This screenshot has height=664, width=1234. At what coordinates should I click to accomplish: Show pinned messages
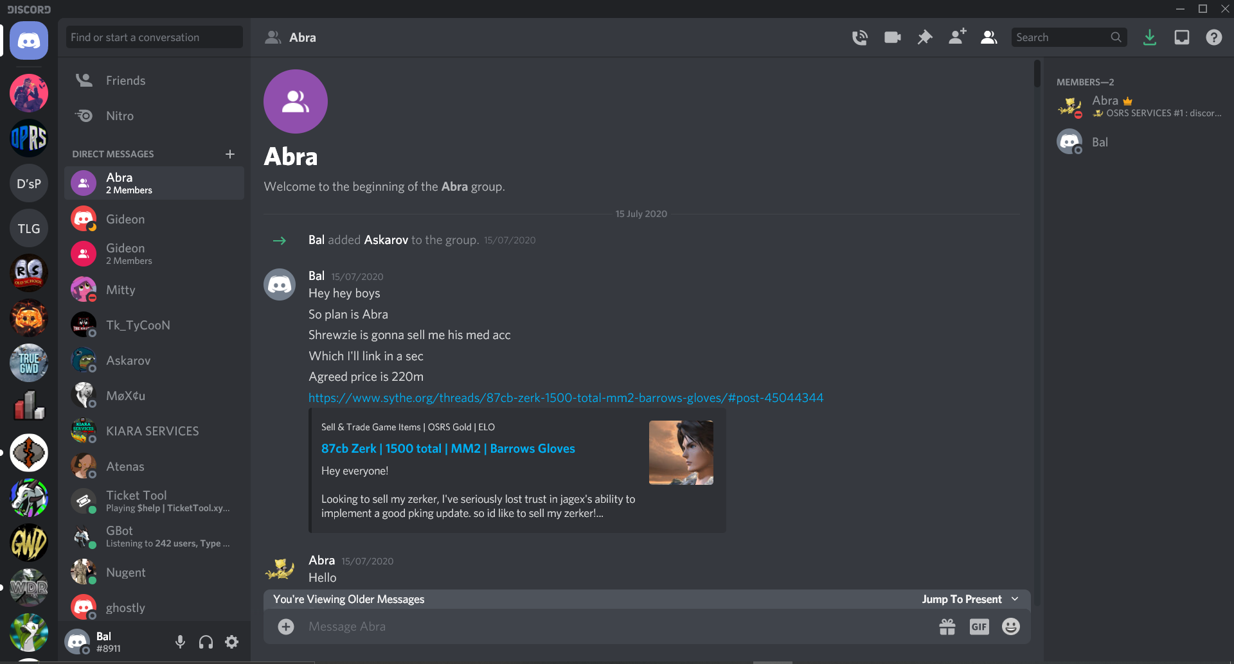click(925, 37)
